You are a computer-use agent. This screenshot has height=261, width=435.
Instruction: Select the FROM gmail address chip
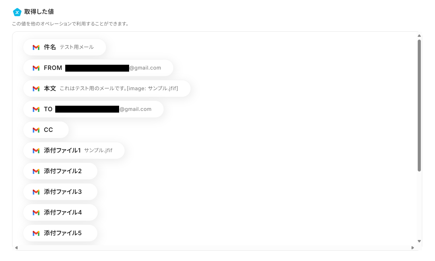98,68
